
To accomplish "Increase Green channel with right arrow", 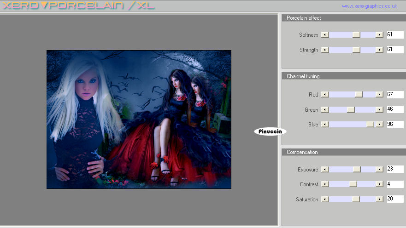I will coord(379,109).
